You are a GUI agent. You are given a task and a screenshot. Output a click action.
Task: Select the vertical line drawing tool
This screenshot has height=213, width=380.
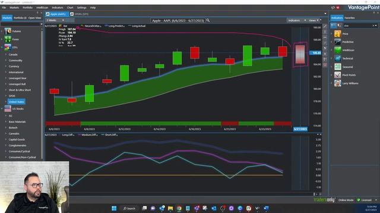pos(325,32)
